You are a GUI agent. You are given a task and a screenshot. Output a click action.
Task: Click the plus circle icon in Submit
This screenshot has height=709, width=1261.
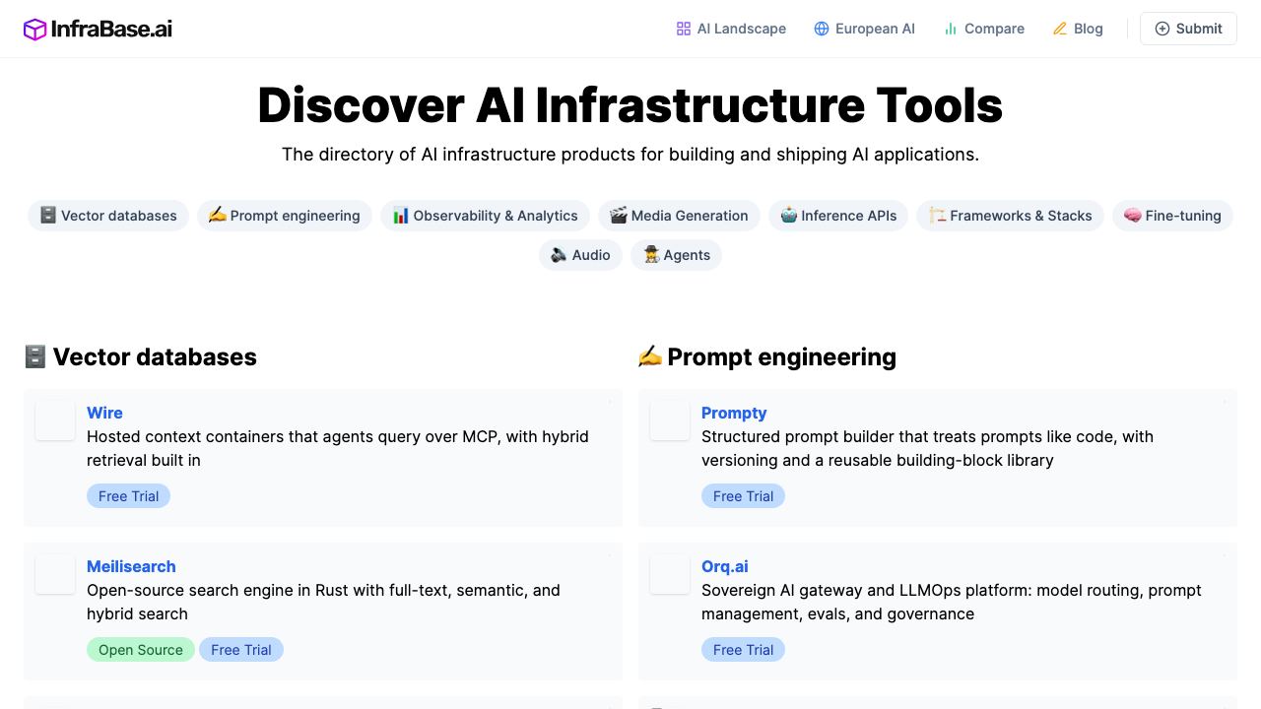point(1162,29)
